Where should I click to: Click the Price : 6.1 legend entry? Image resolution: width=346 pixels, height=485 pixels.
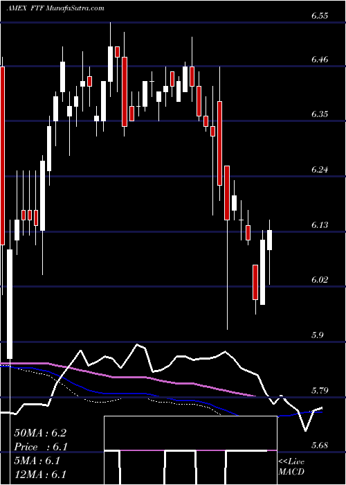[x=41, y=447]
